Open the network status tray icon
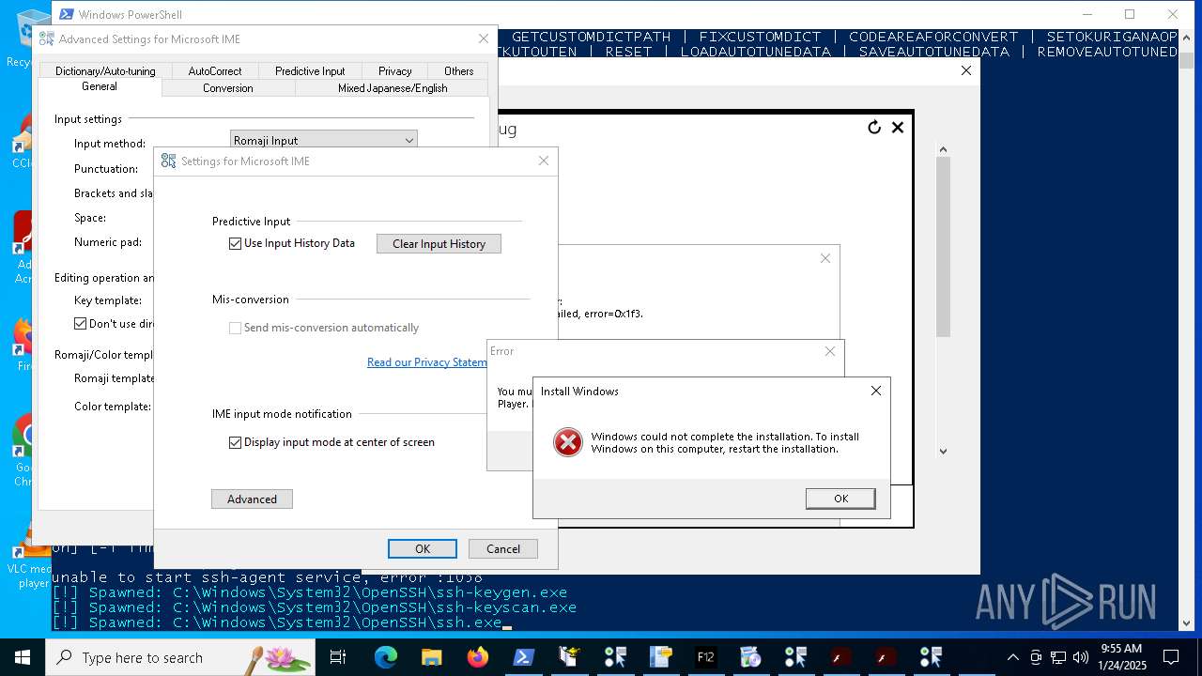The height and width of the screenshot is (676, 1202). (1058, 657)
